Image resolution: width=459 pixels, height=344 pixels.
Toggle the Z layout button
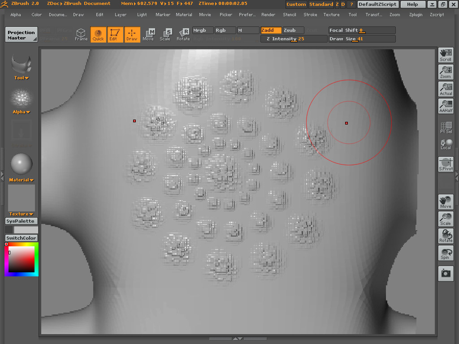click(x=337, y=4)
